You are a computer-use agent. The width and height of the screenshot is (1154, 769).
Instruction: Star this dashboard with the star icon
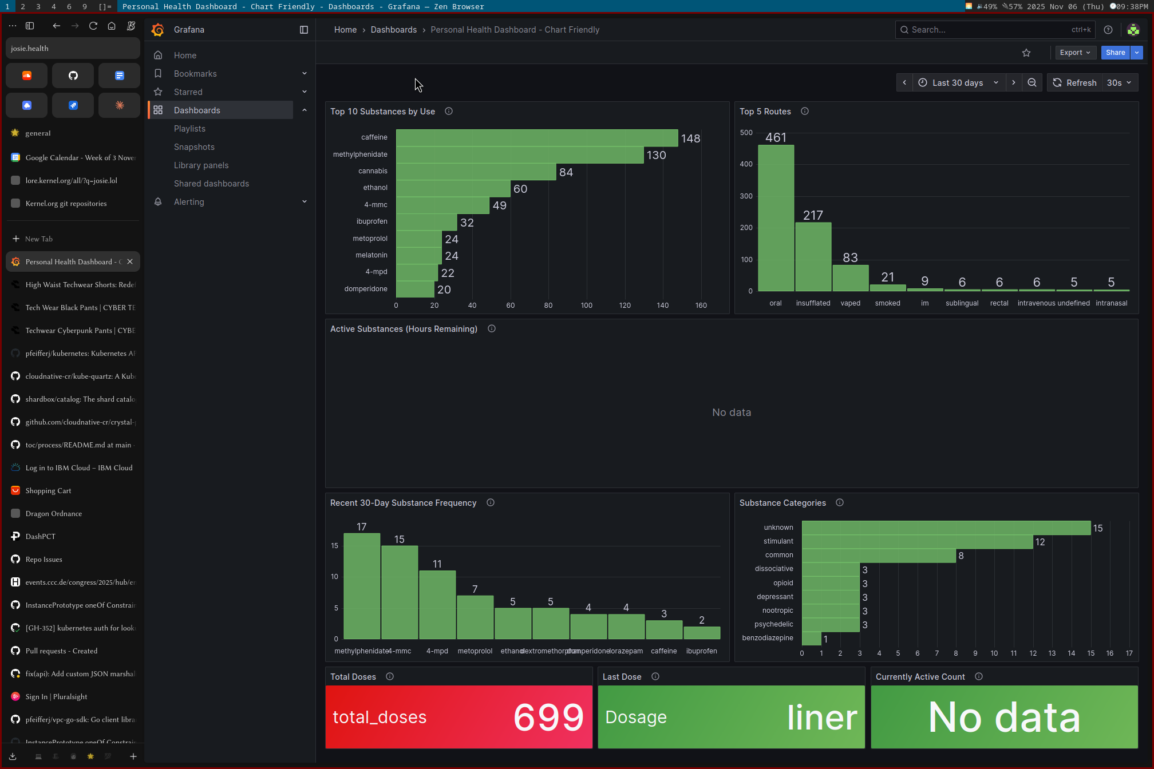coord(1026,53)
